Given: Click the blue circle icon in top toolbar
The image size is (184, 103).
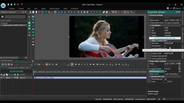Looking at the screenshot, I should (x=42, y=12).
